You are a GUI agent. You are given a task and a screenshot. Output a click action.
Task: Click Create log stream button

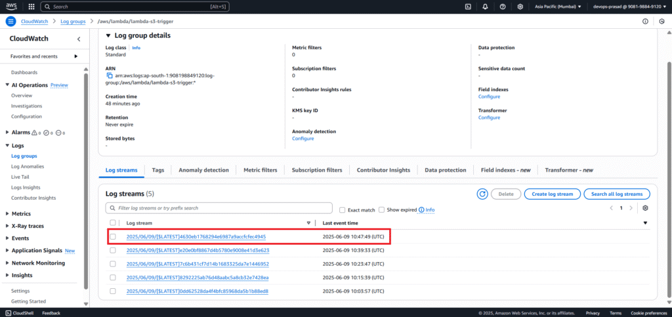pos(552,194)
